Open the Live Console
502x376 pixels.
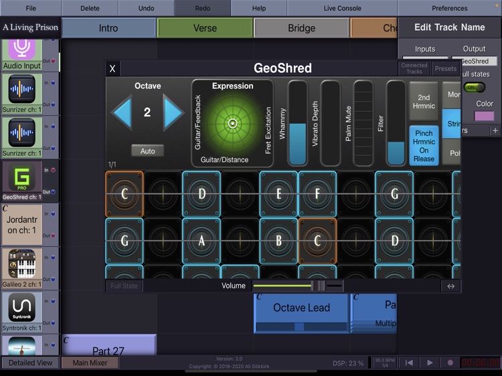coord(342,8)
